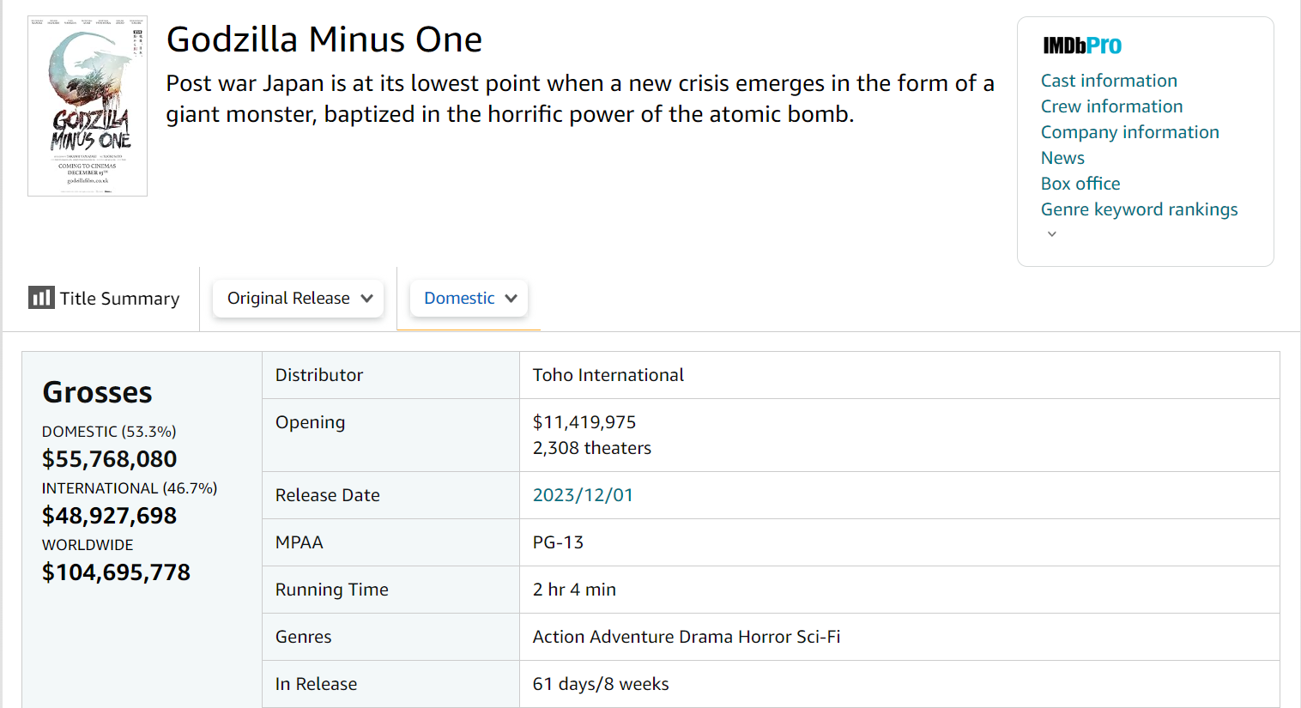Click the domestic gross amount $55,768,080
Image resolution: width=1301 pixels, height=708 pixels.
click(x=109, y=459)
